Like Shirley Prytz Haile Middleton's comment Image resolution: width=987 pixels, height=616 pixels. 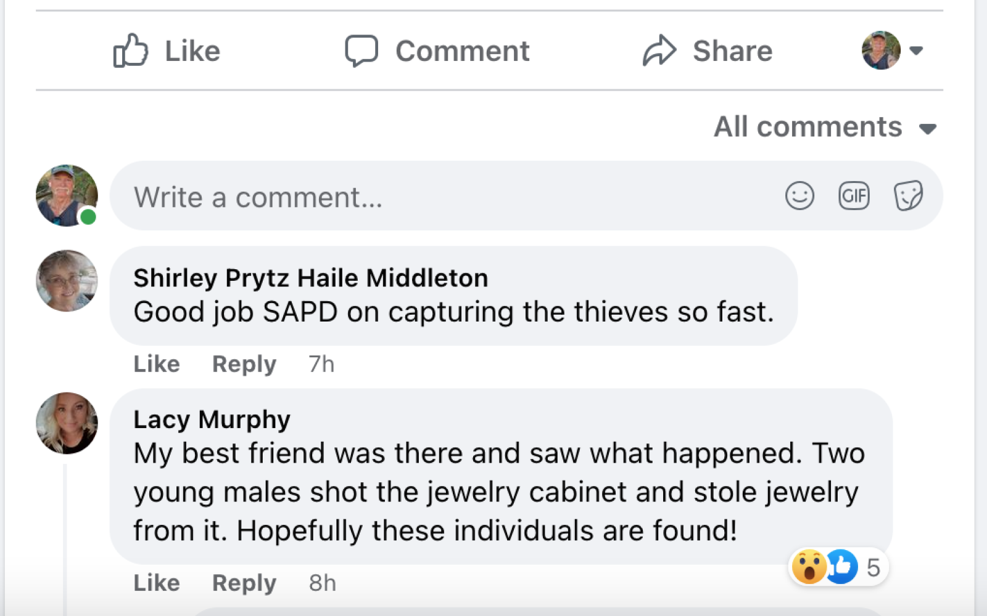tap(155, 363)
